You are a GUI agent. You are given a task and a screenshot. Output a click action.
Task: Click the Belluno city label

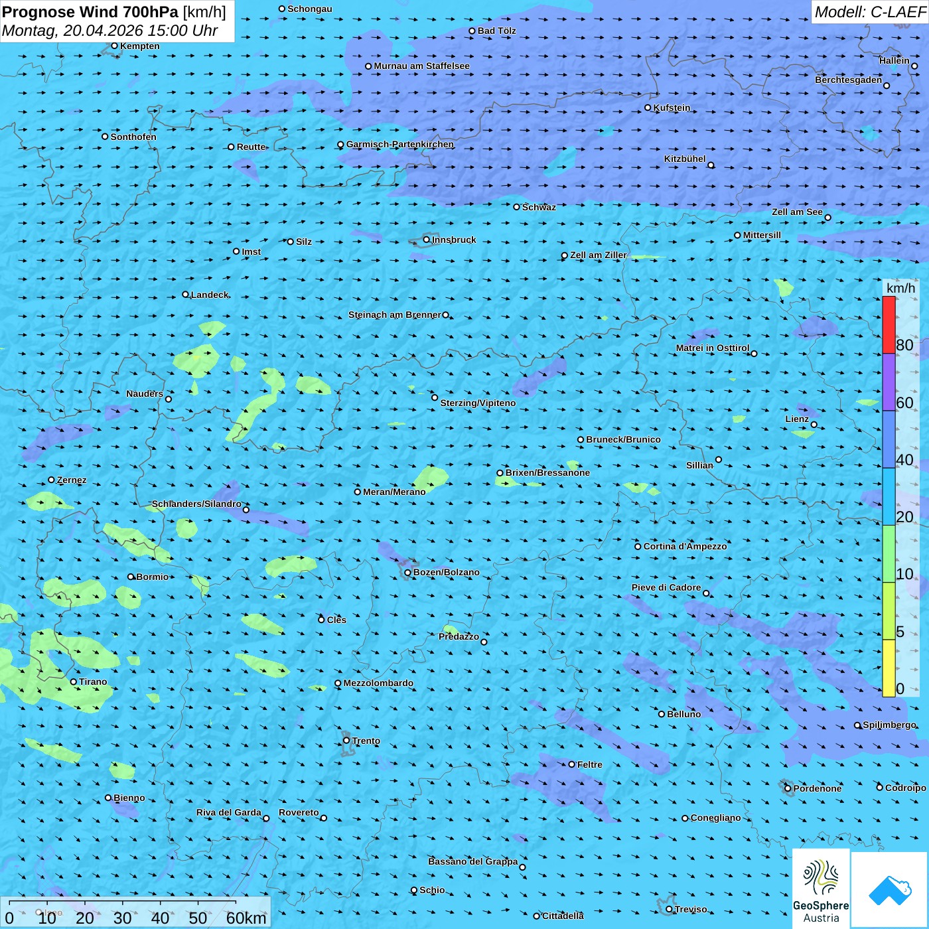(x=683, y=714)
